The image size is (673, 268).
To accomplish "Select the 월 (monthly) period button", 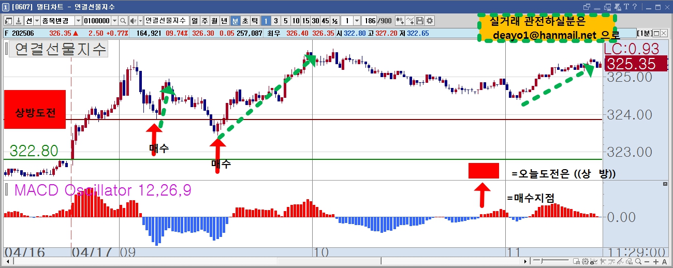I will (215, 21).
